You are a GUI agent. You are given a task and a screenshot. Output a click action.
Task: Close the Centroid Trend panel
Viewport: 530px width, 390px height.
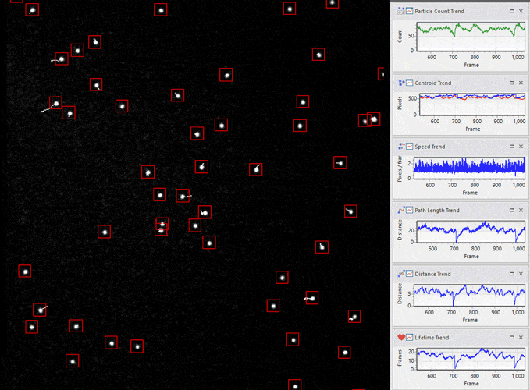coord(521,82)
